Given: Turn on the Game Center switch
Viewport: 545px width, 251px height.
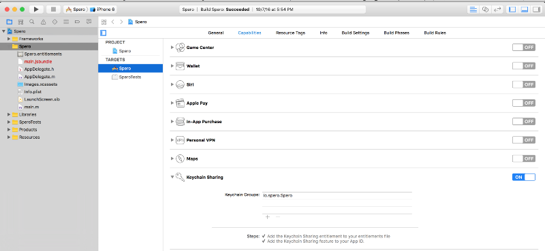Looking at the screenshot, I should 523,48.
